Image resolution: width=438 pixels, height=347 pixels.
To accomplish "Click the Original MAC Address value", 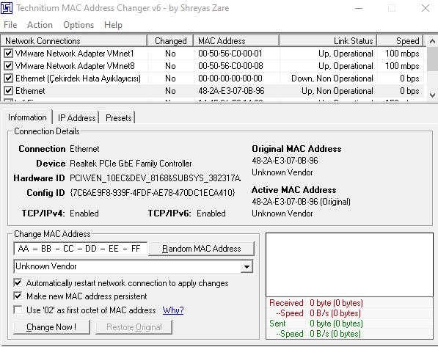I will click(x=285, y=161).
